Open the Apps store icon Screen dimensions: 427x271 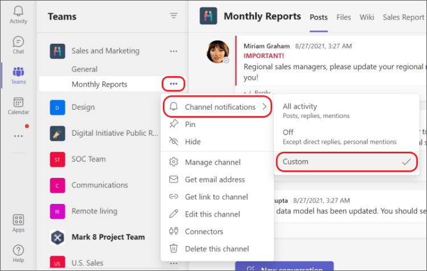tap(18, 223)
